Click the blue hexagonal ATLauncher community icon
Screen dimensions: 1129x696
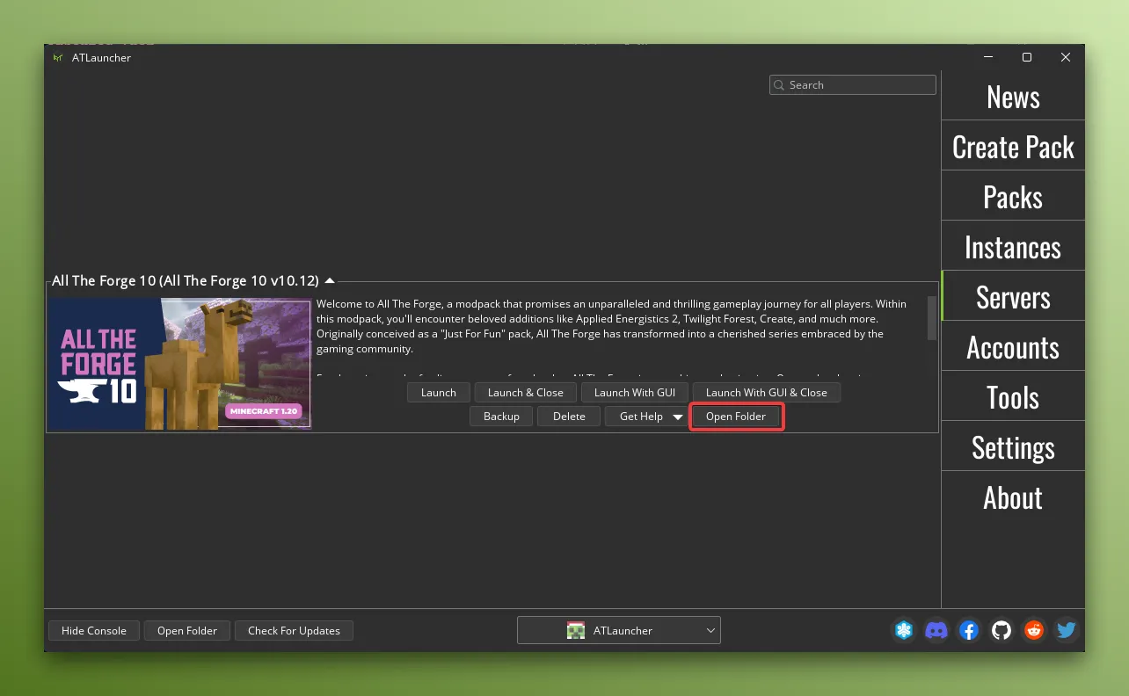coord(904,630)
